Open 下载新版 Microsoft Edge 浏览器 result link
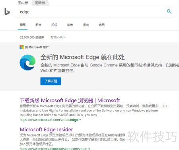Image resolution: width=179 pixels, height=150 pixels. click(x=70, y=100)
